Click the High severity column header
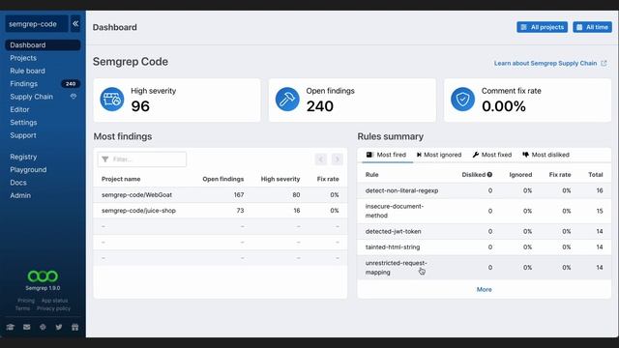Viewport: 619px width, 348px height. click(x=280, y=179)
